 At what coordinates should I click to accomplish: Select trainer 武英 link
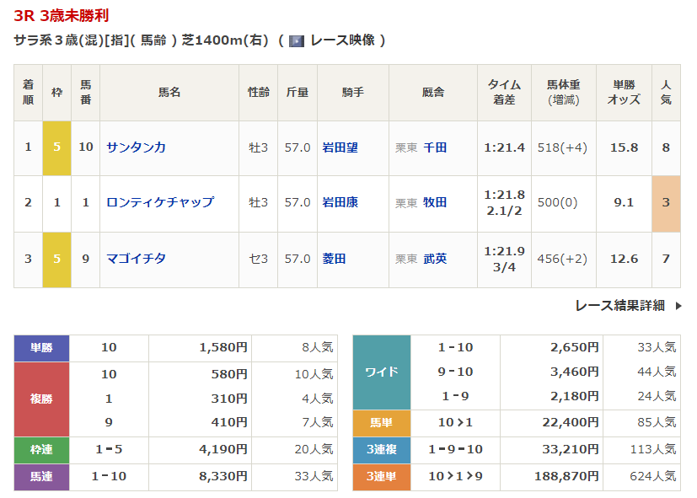tap(435, 259)
